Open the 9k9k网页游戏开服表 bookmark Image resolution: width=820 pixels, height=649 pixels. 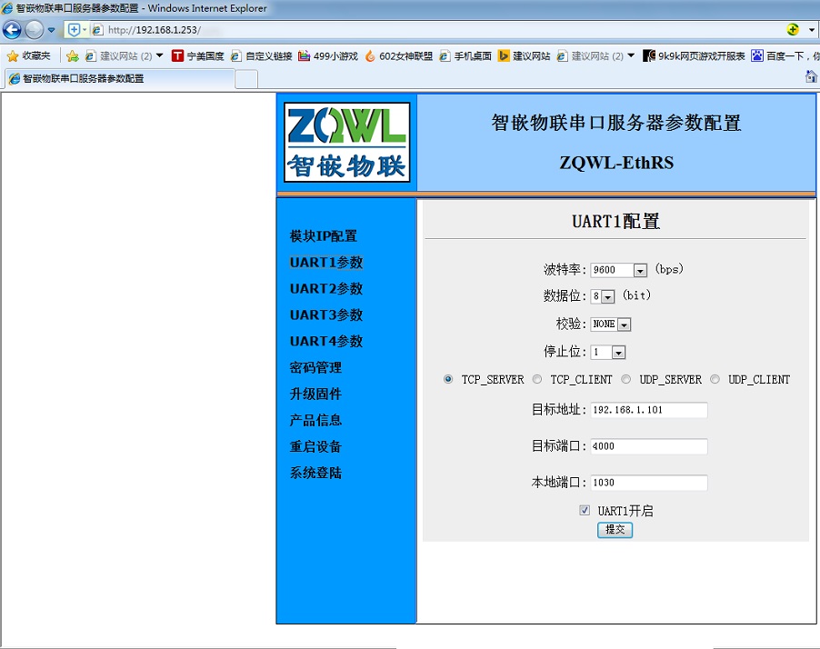click(x=694, y=55)
